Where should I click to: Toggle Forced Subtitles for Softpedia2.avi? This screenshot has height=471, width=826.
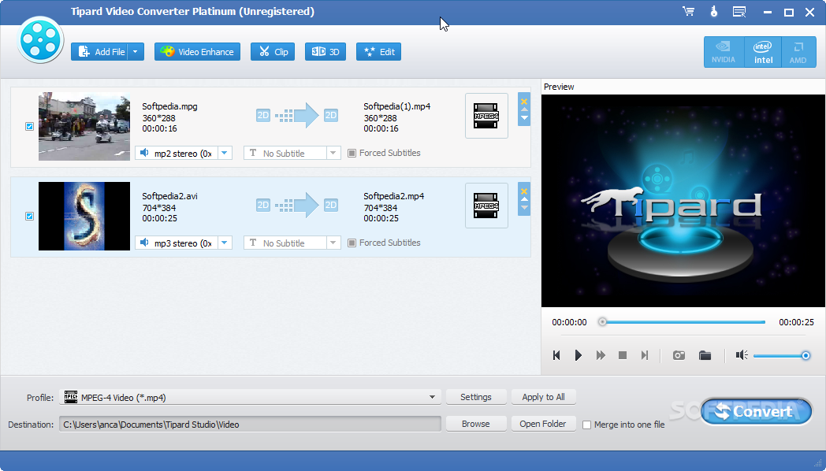pyautogui.click(x=352, y=243)
